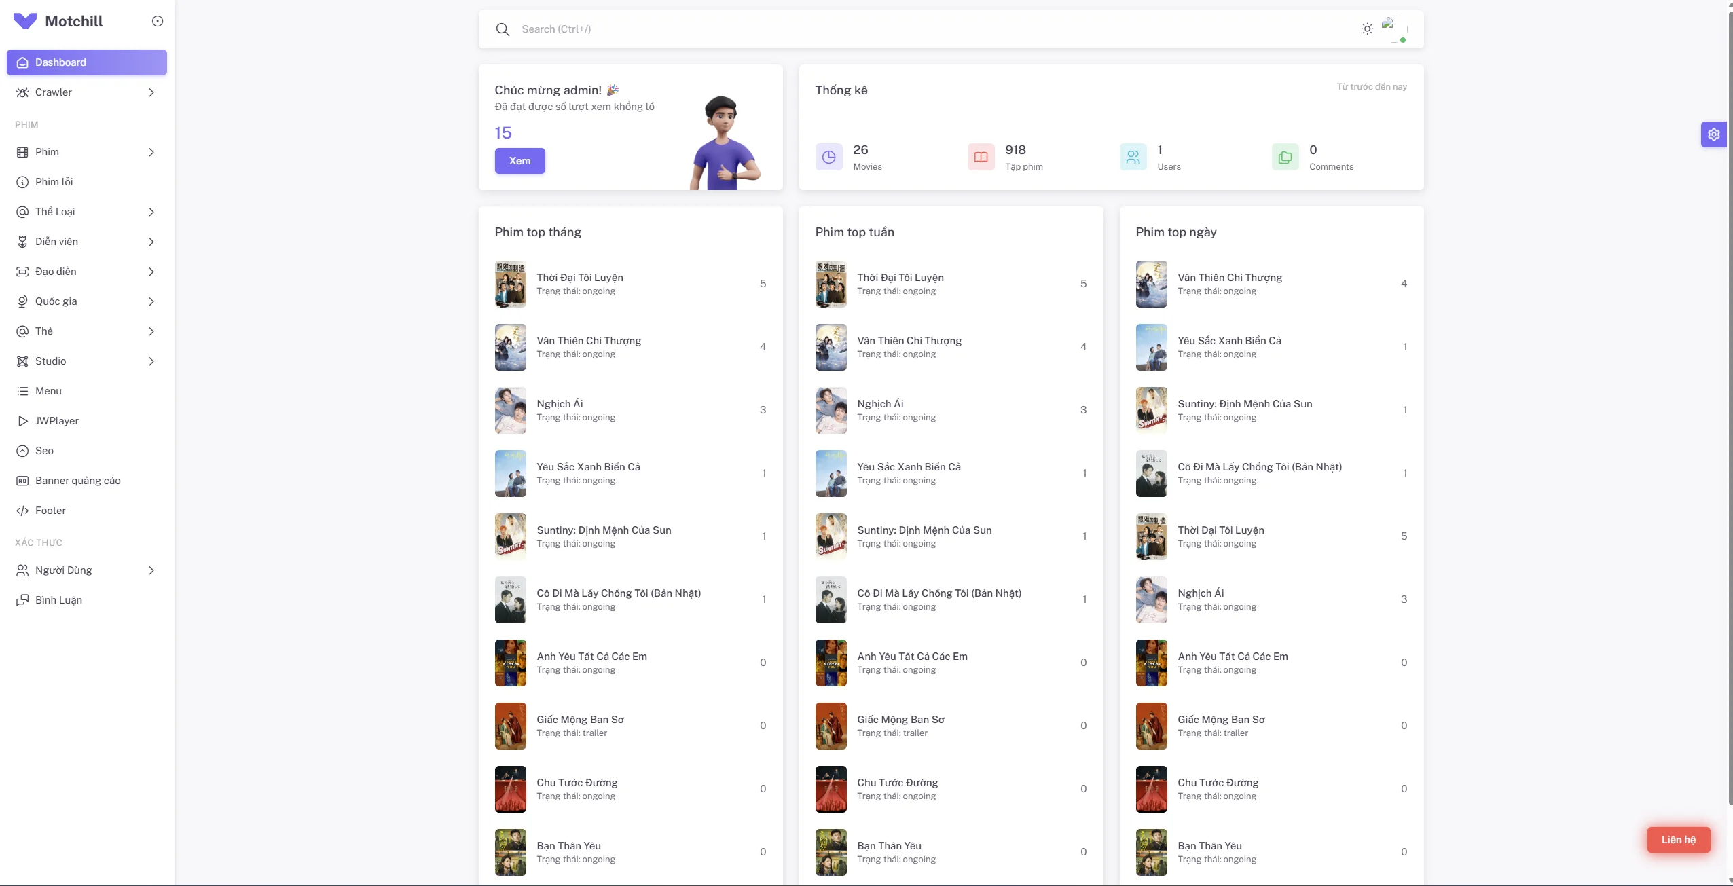Open the floating settings gear on right edge

point(1714,134)
